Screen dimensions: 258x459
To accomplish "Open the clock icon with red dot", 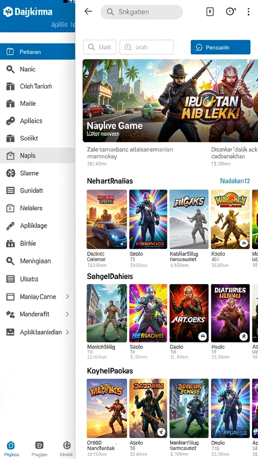I will [x=231, y=12].
